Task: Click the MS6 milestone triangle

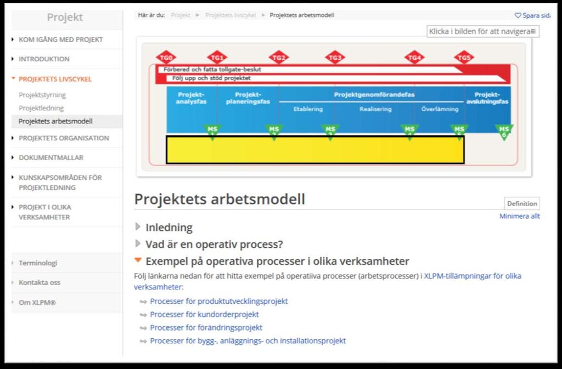Action: pyautogui.click(x=504, y=132)
